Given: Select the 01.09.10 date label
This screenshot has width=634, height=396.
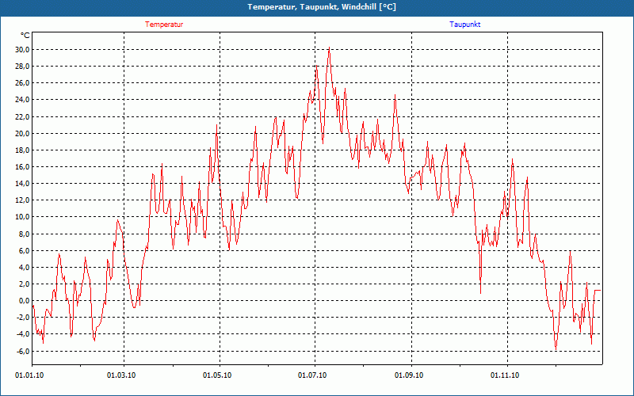Looking at the screenshot, I should (x=409, y=375).
